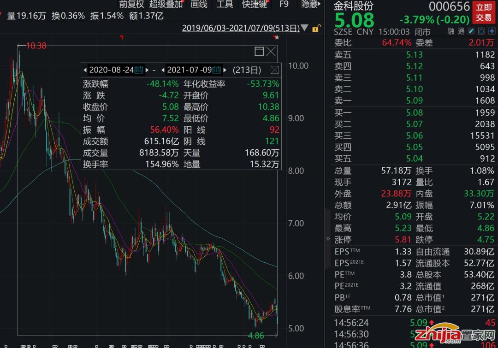Open the 超级叠加 overlay menu
The image size is (498, 348).
[x=166, y=4]
